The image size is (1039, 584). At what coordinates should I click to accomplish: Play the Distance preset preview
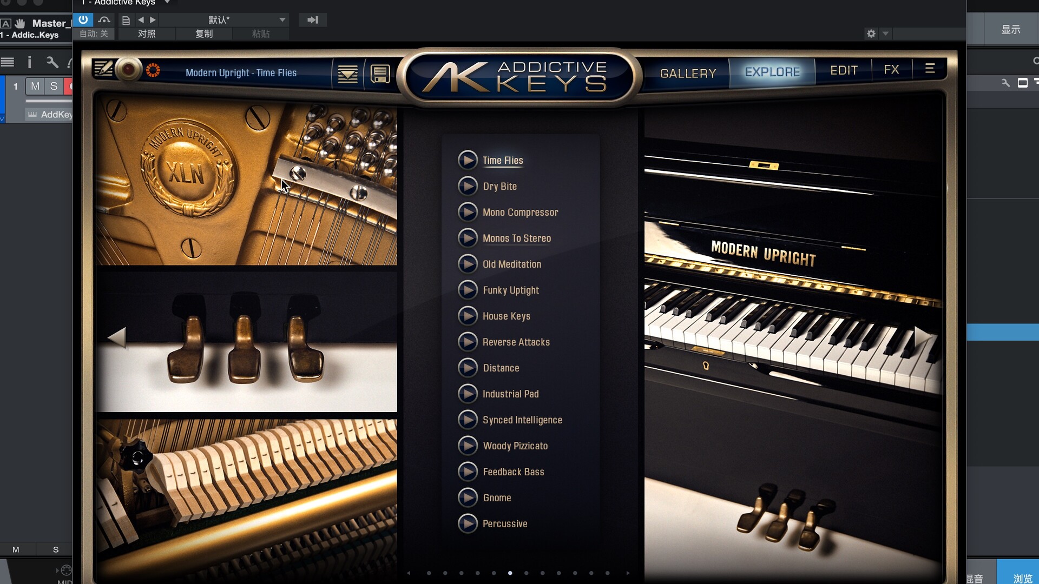(x=468, y=368)
